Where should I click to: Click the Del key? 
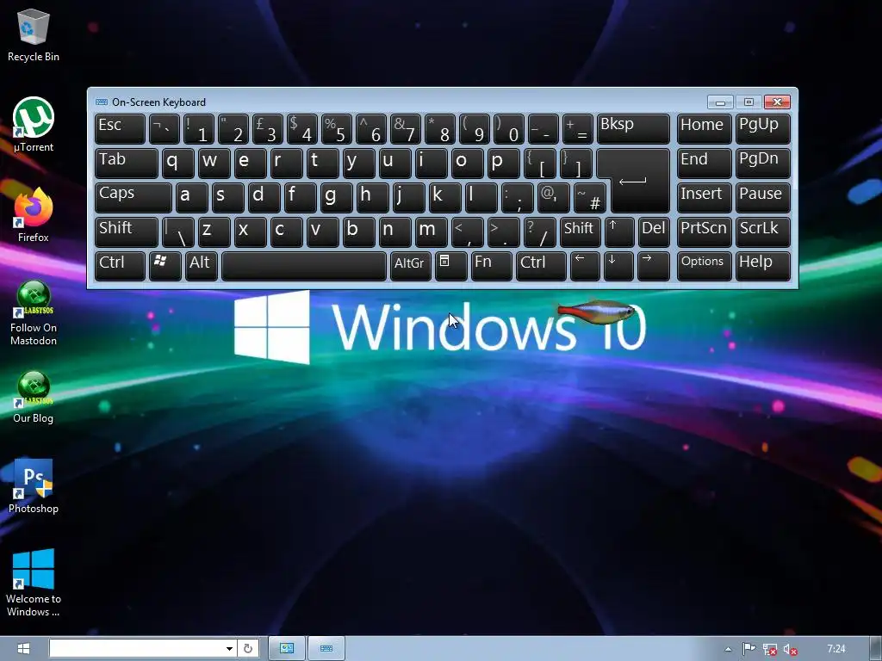[x=654, y=232]
